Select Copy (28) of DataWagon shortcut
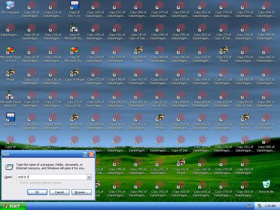 click(x=95, y=99)
